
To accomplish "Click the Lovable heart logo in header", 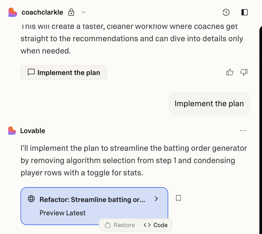I will [x=13, y=12].
